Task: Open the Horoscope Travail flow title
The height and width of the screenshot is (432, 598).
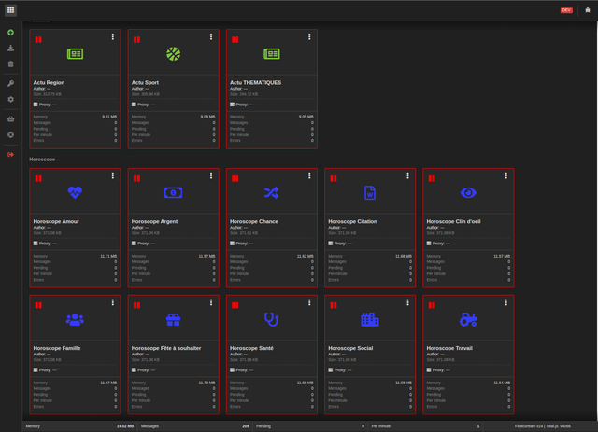Action: pyautogui.click(x=449, y=348)
